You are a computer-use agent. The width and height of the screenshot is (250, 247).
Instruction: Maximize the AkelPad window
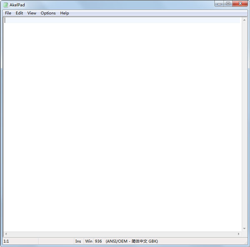click(228, 4)
